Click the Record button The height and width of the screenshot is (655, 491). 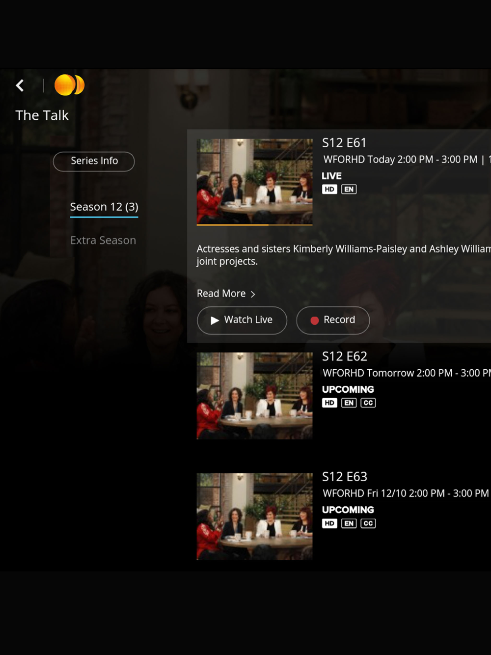pyautogui.click(x=333, y=320)
